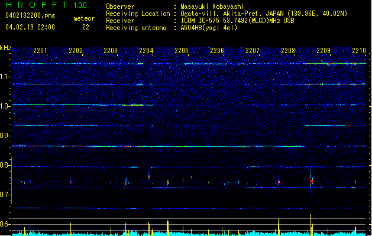Click the 2201 time marker
The image size is (372, 236).
[40, 51]
